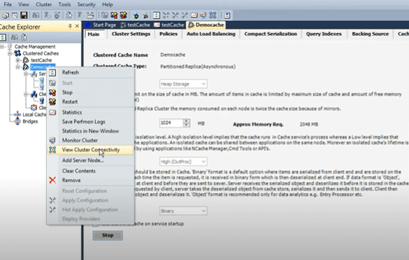
Task: Click the Statistics chart icon in menu
Action: tap(52, 112)
